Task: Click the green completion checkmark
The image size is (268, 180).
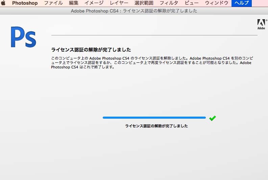Action: pos(213,118)
